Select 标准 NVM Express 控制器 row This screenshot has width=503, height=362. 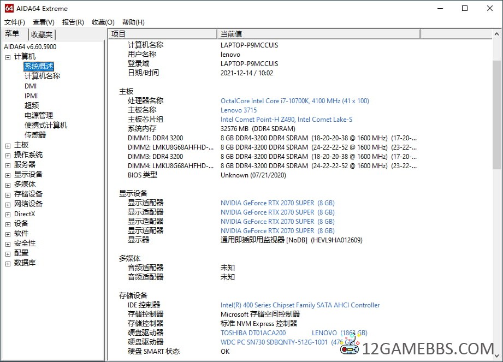tap(212, 324)
